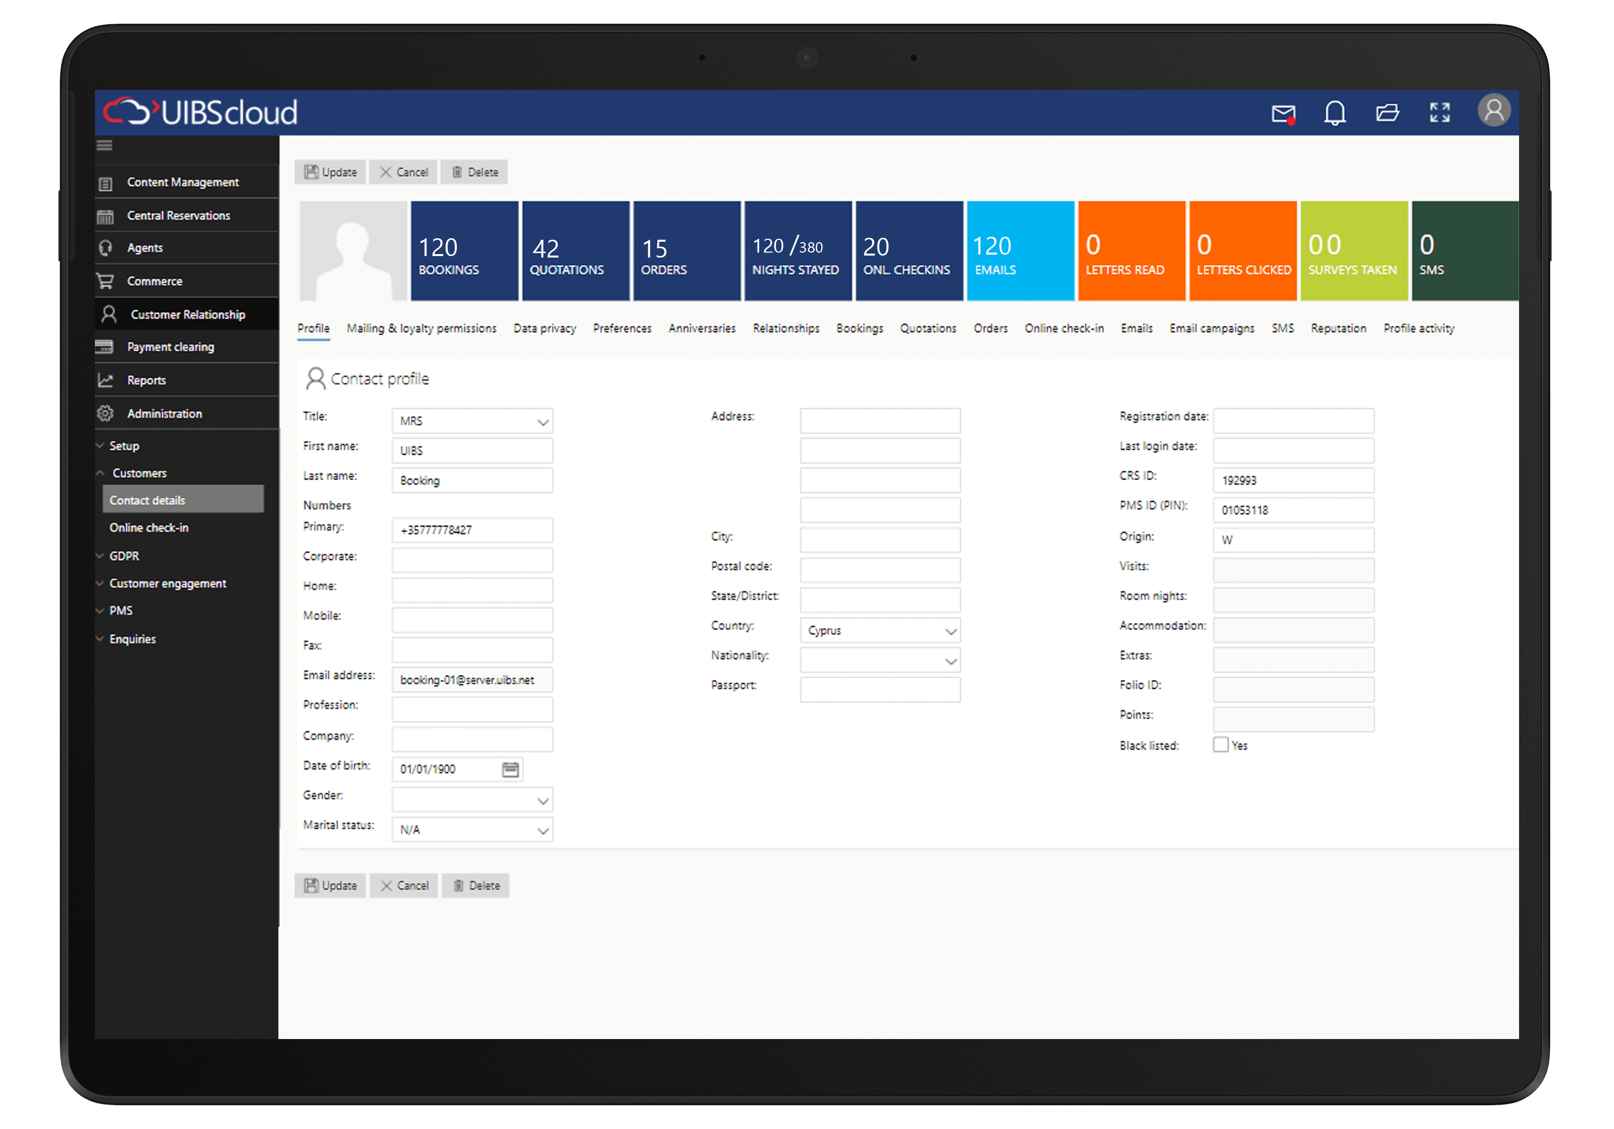Click the UIBScloud mail icon
This screenshot has width=1614, height=1129.
tap(1287, 112)
